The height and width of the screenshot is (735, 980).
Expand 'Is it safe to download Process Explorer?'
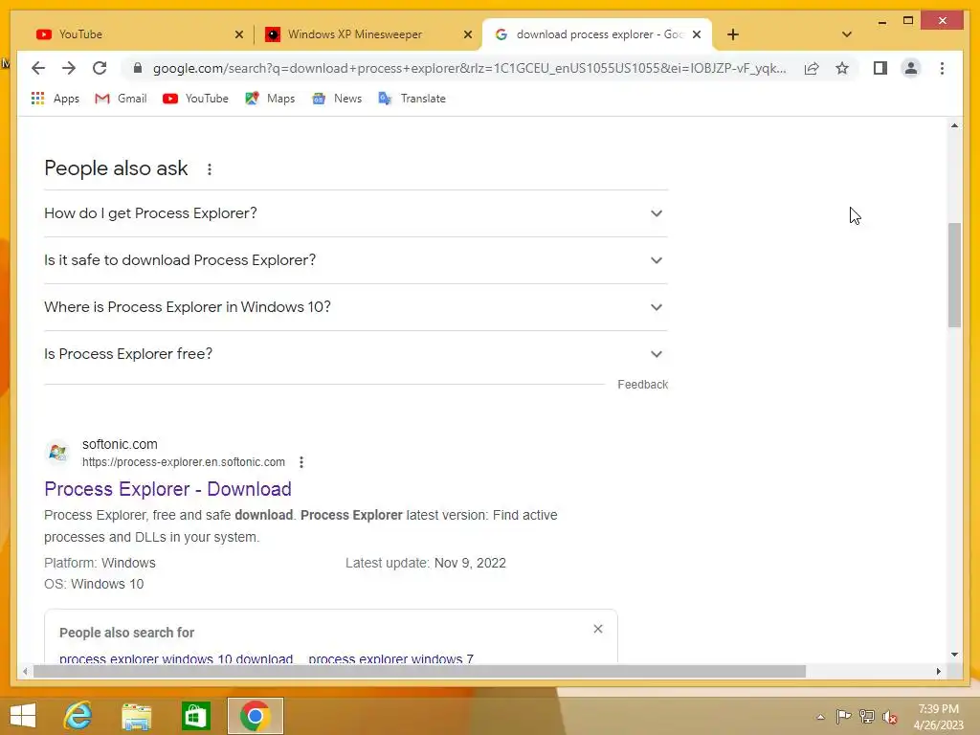(356, 260)
